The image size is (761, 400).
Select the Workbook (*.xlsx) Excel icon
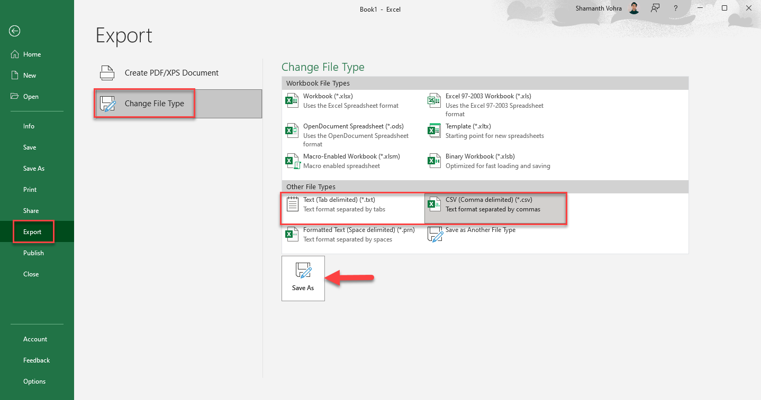[292, 100]
